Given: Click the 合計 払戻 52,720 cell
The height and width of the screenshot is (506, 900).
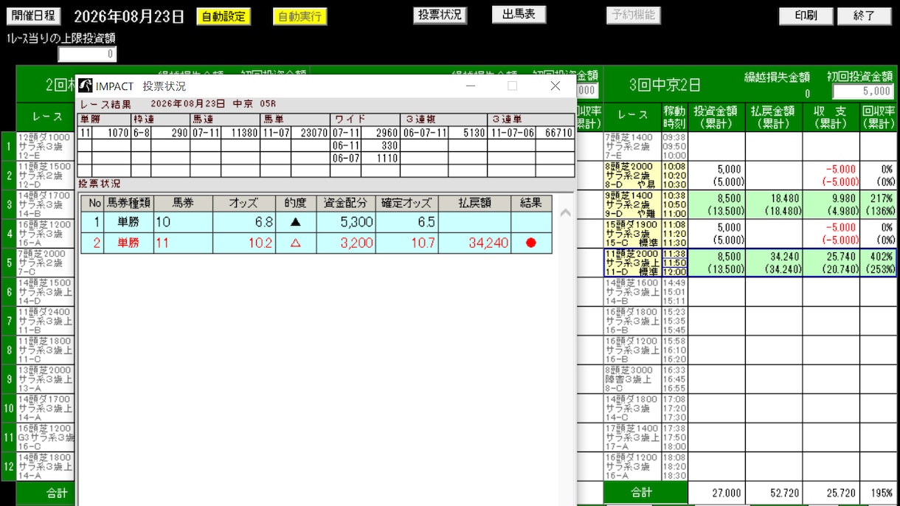Looking at the screenshot, I should pyautogui.click(x=774, y=493).
